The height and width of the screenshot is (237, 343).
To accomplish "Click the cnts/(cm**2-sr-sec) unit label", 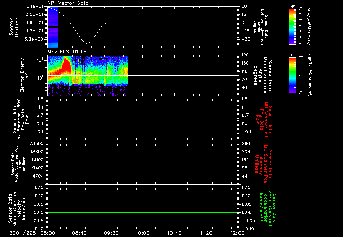I will (x=309, y=26).
